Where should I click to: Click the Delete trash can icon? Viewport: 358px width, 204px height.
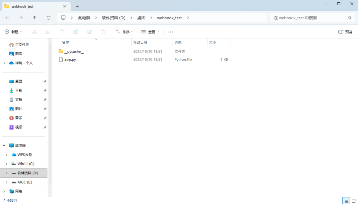(103, 32)
